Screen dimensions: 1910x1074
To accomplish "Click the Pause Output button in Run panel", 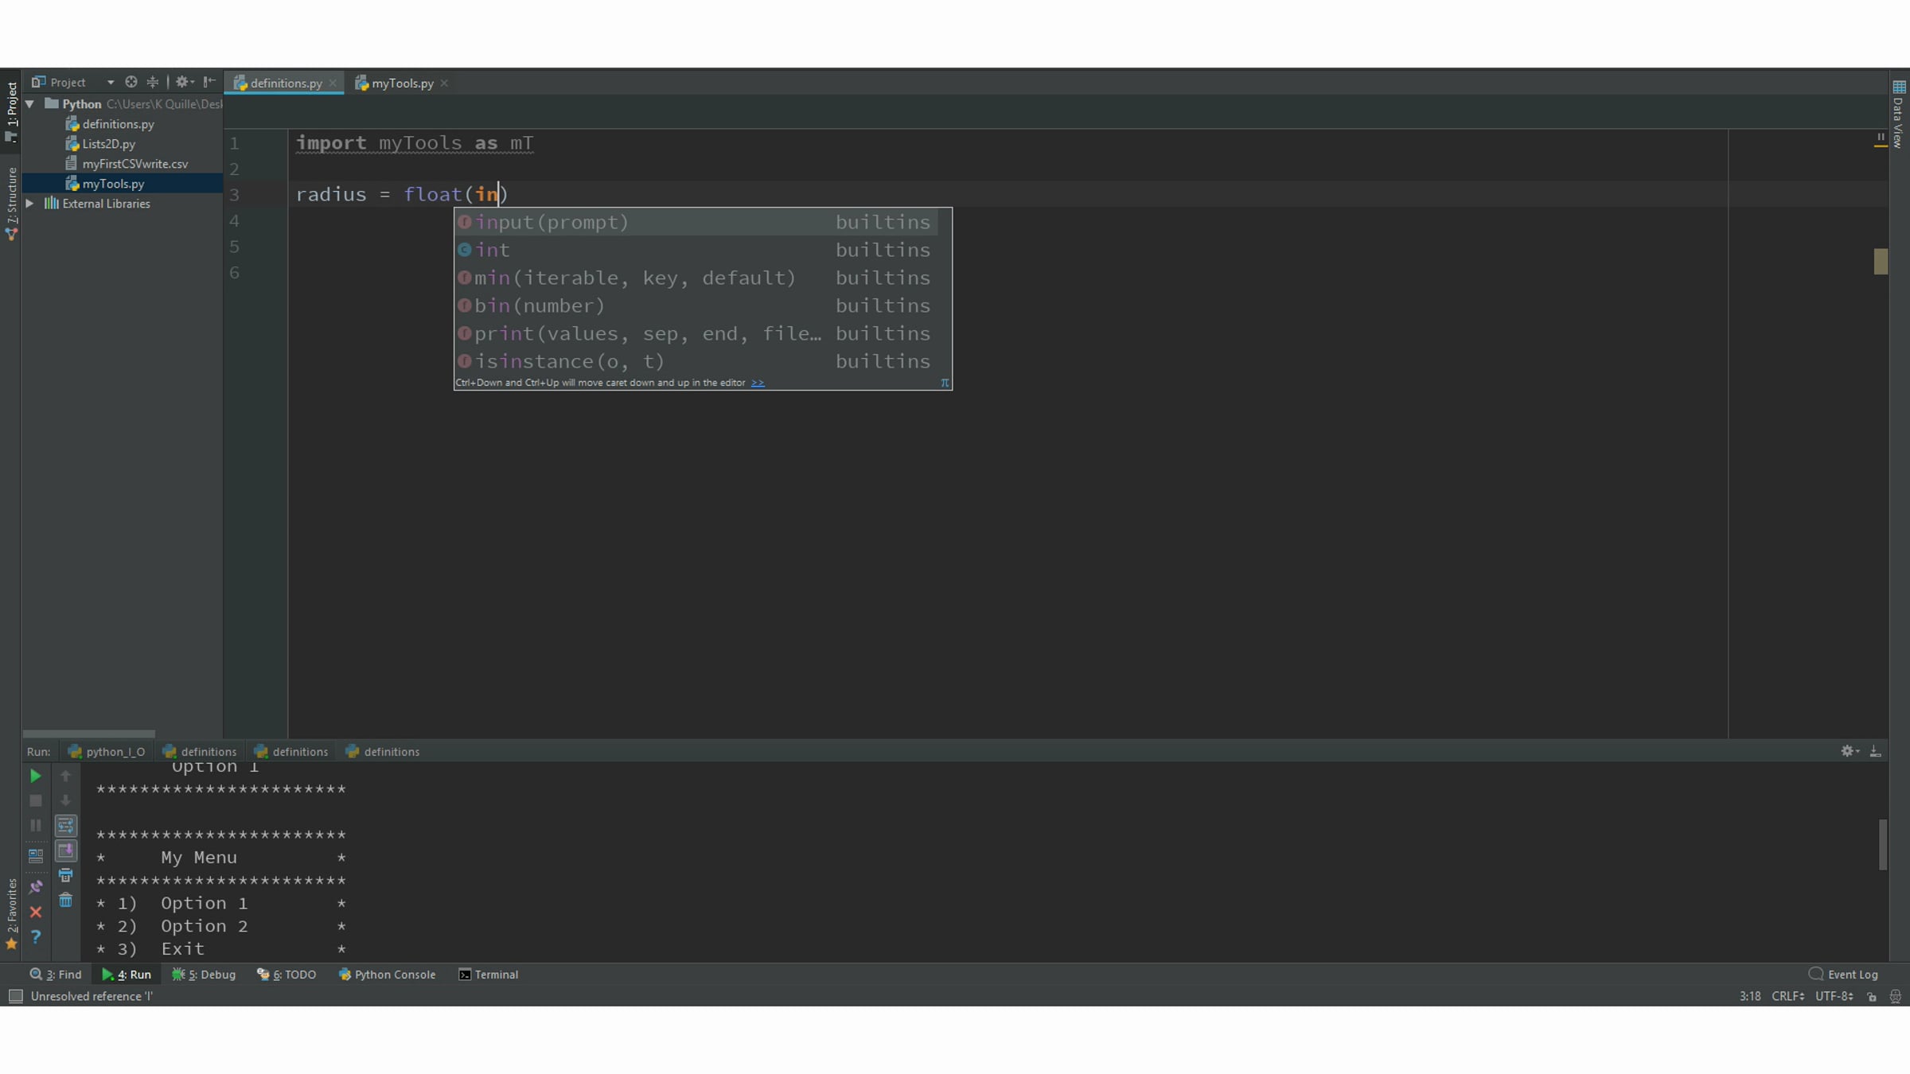I will coord(35,826).
